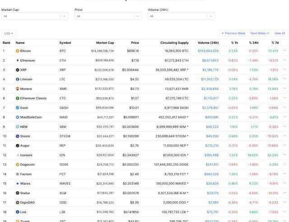This screenshot has height=222, width=289.
Task: Click Bitcoin price $898.18
Action: click(x=133, y=51)
